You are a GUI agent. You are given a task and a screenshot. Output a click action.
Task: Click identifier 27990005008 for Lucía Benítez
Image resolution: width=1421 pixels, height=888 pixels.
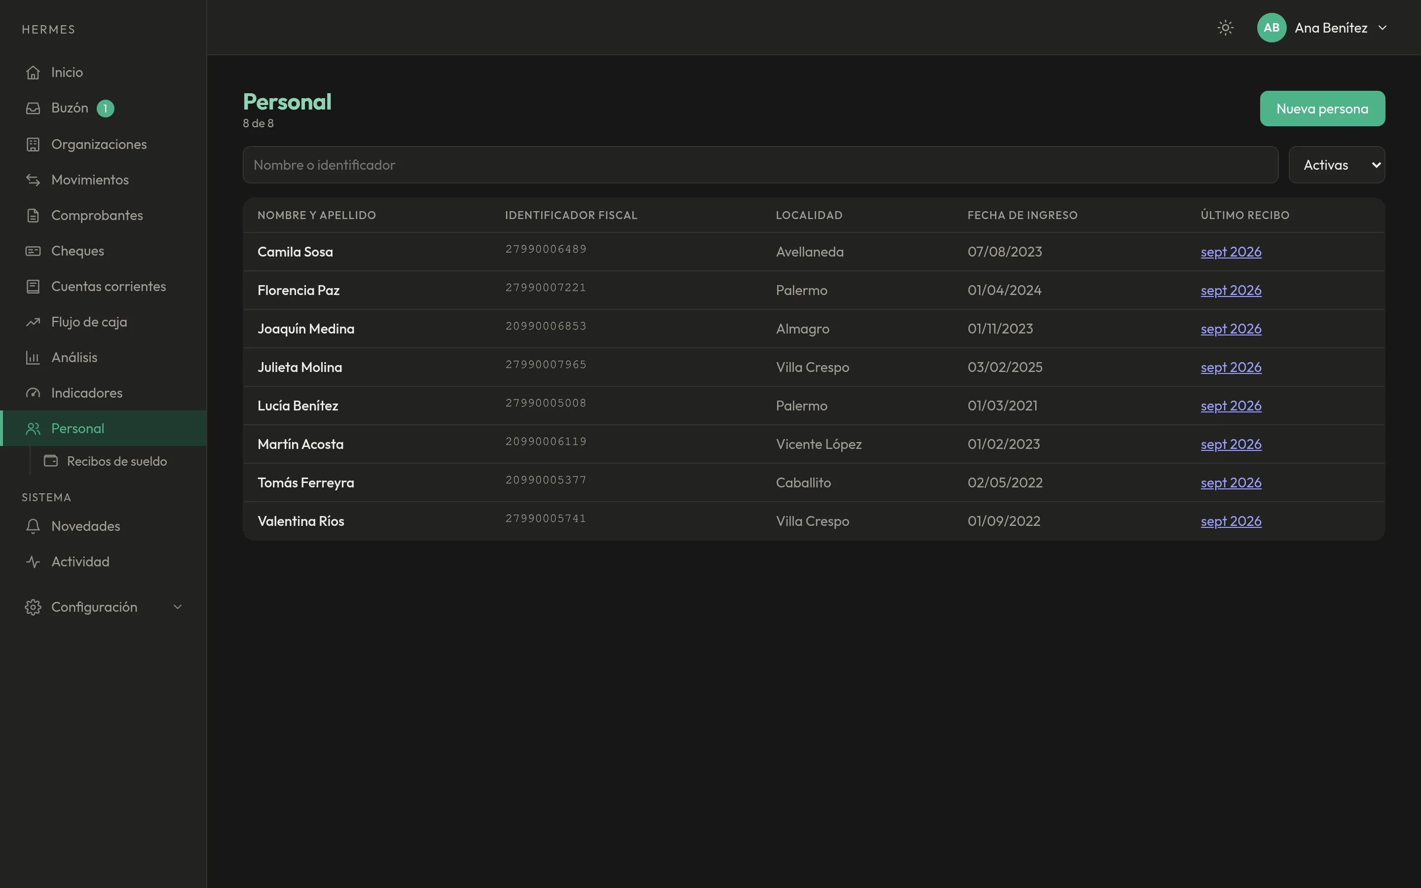pos(546,403)
